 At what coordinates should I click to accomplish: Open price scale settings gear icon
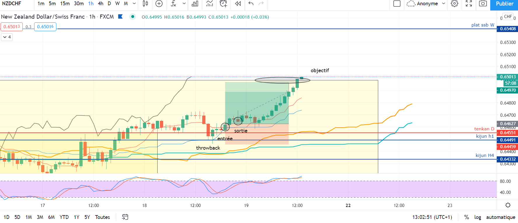click(508, 205)
